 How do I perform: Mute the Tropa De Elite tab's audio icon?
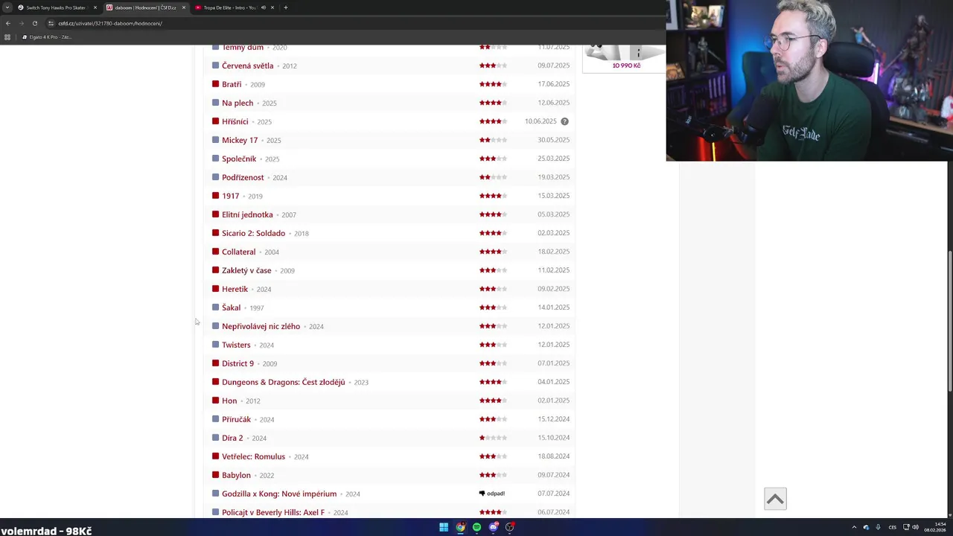click(x=263, y=7)
